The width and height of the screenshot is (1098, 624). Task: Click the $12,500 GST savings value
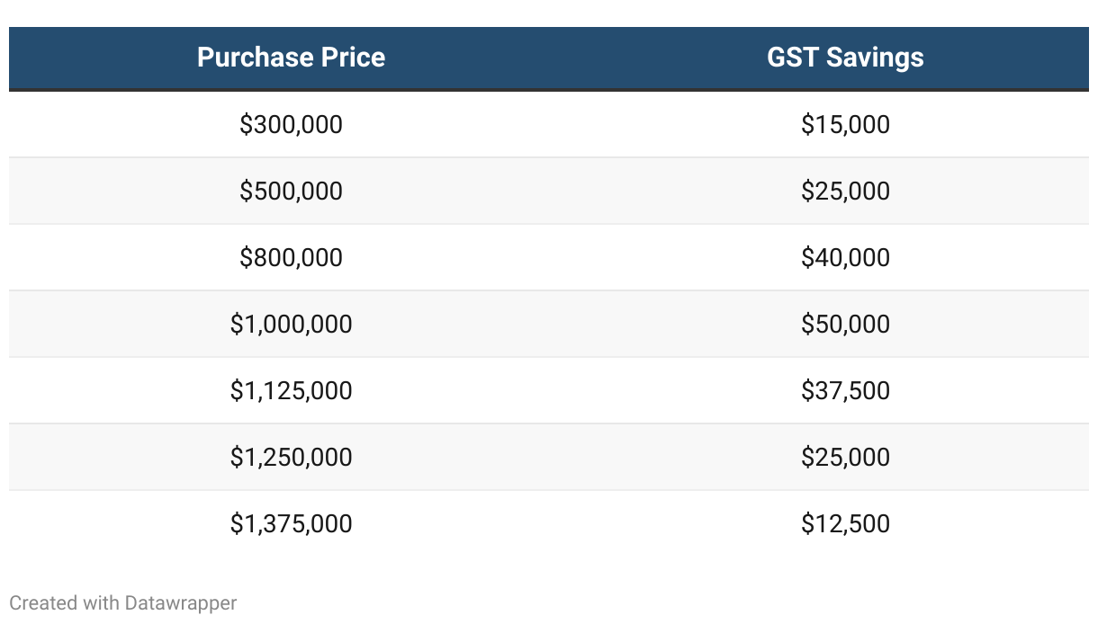pyautogui.click(x=845, y=523)
